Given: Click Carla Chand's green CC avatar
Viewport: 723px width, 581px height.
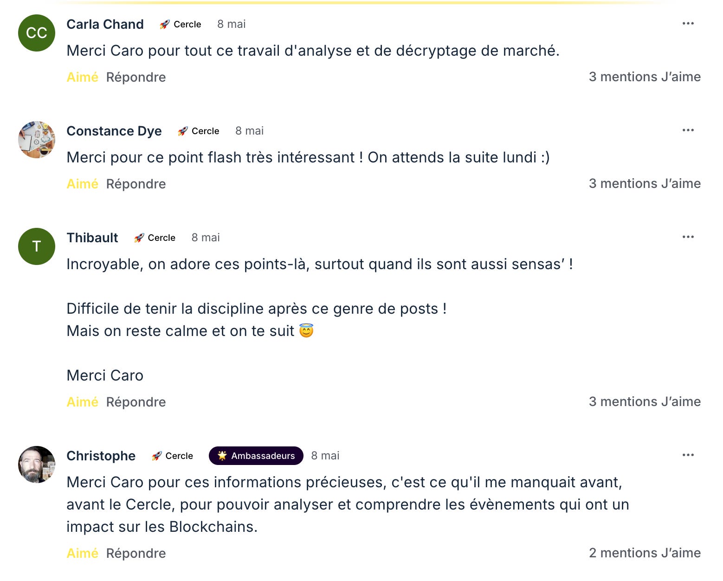Looking at the screenshot, I should [x=37, y=33].
